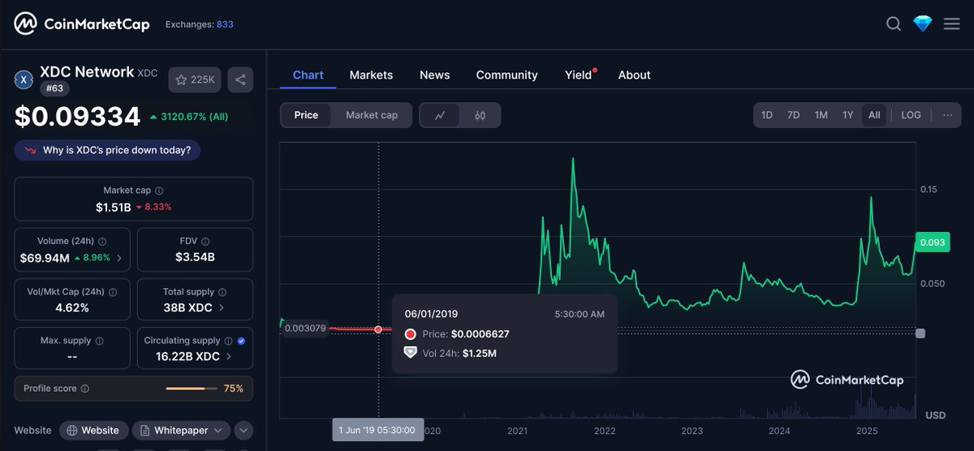This screenshot has width=974, height=451.
Task: Click the 2022 label on time axis
Action: pyautogui.click(x=604, y=431)
